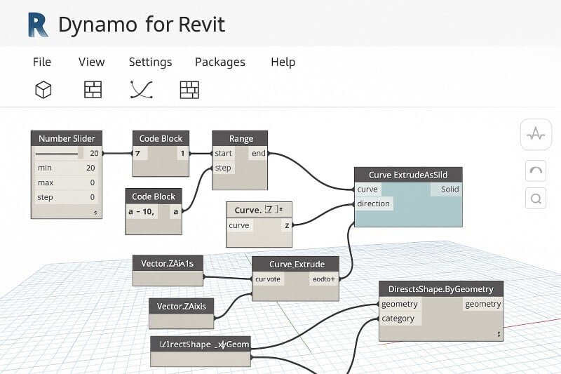Select the lower Code Block node header

click(x=154, y=196)
